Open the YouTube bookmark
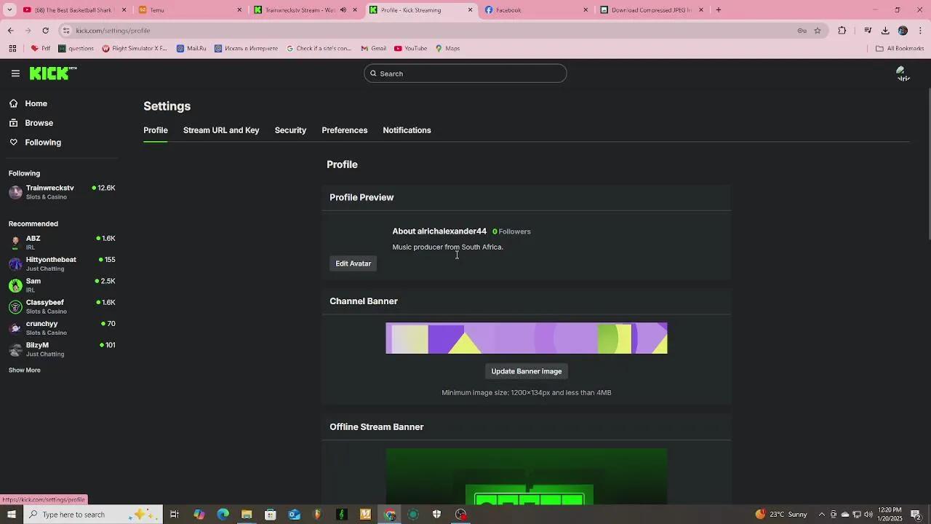This screenshot has width=931, height=524. point(410,49)
